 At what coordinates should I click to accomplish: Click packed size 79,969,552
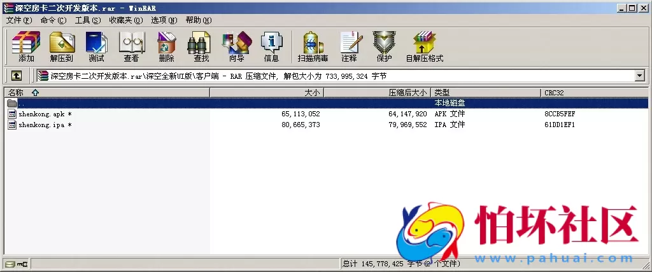pyautogui.click(x=407, y=125)
